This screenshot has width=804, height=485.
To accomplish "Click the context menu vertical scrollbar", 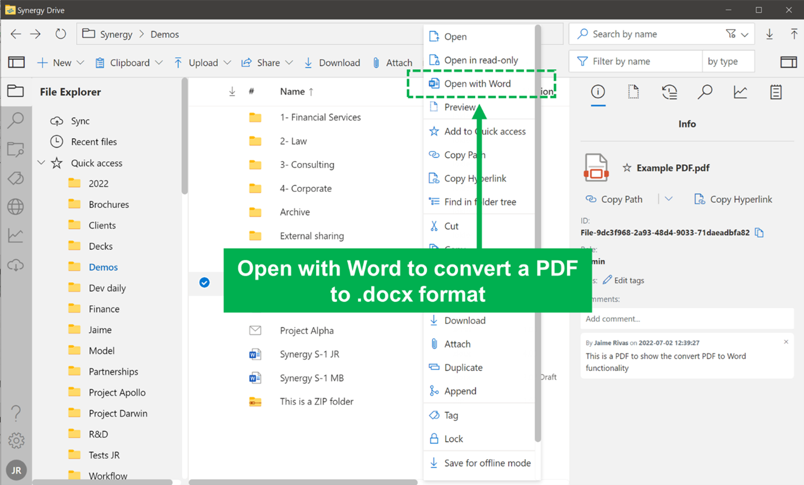I will (538, 233).
